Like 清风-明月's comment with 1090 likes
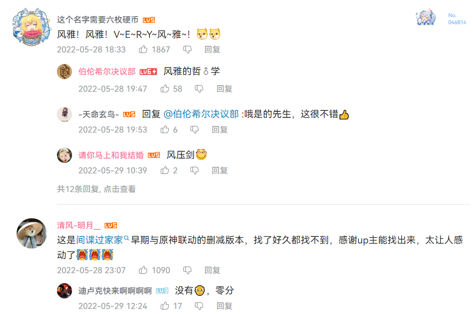 tap(143, 270)
